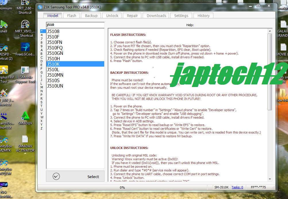The width and height of the screenshot is (288, 199).
Task: Open the FRP Tool desktop icon
Action: pos(7,75)
